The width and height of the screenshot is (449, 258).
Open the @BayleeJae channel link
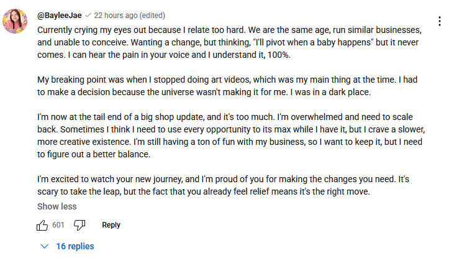[x=59, y=16]
